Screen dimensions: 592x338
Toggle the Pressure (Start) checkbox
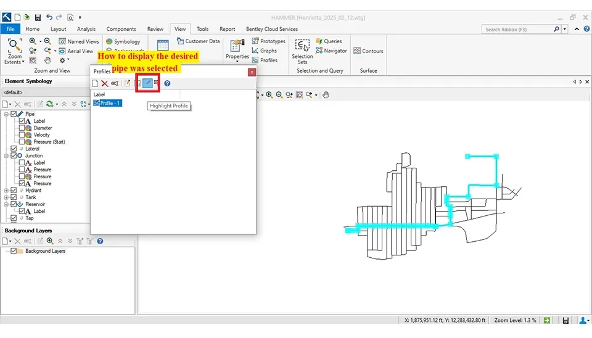click(22, 142)
